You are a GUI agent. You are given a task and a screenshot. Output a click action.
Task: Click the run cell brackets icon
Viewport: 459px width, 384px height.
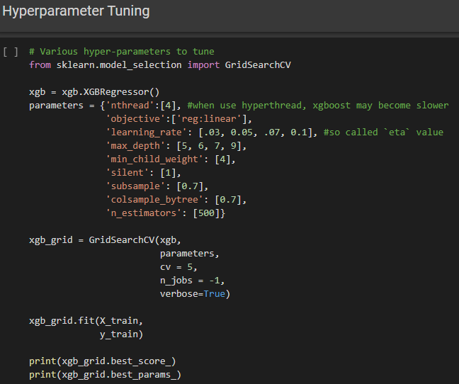click(x=10, y=52)
